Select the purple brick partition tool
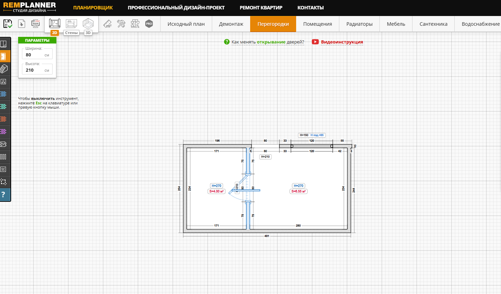The width and height of the screenshot is (501, 294). 3,132
